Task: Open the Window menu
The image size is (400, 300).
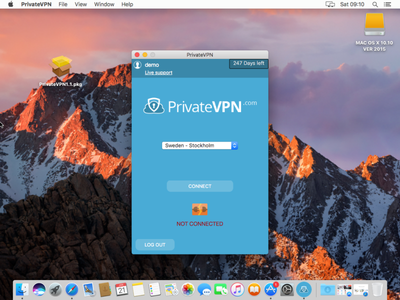Action: coord(104,4)
